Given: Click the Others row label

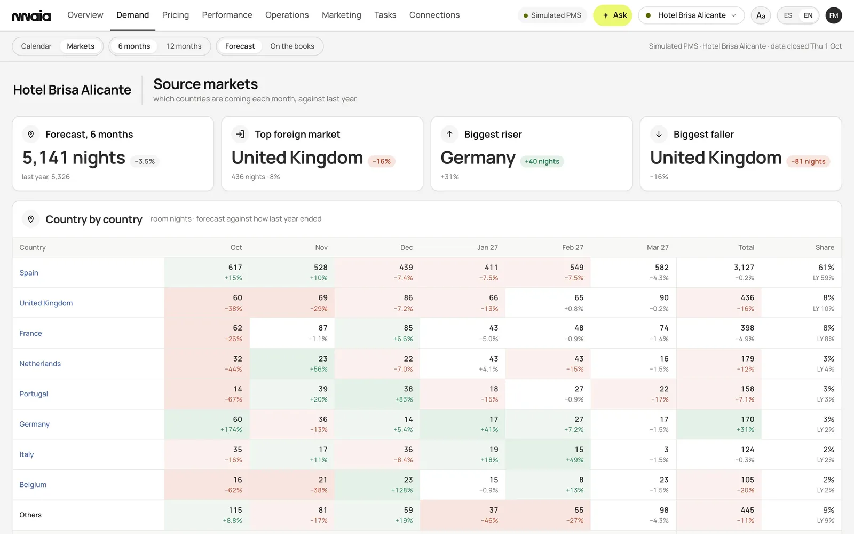Looking at the screenshot, I should pyautogui.click(x=30, y=515).
